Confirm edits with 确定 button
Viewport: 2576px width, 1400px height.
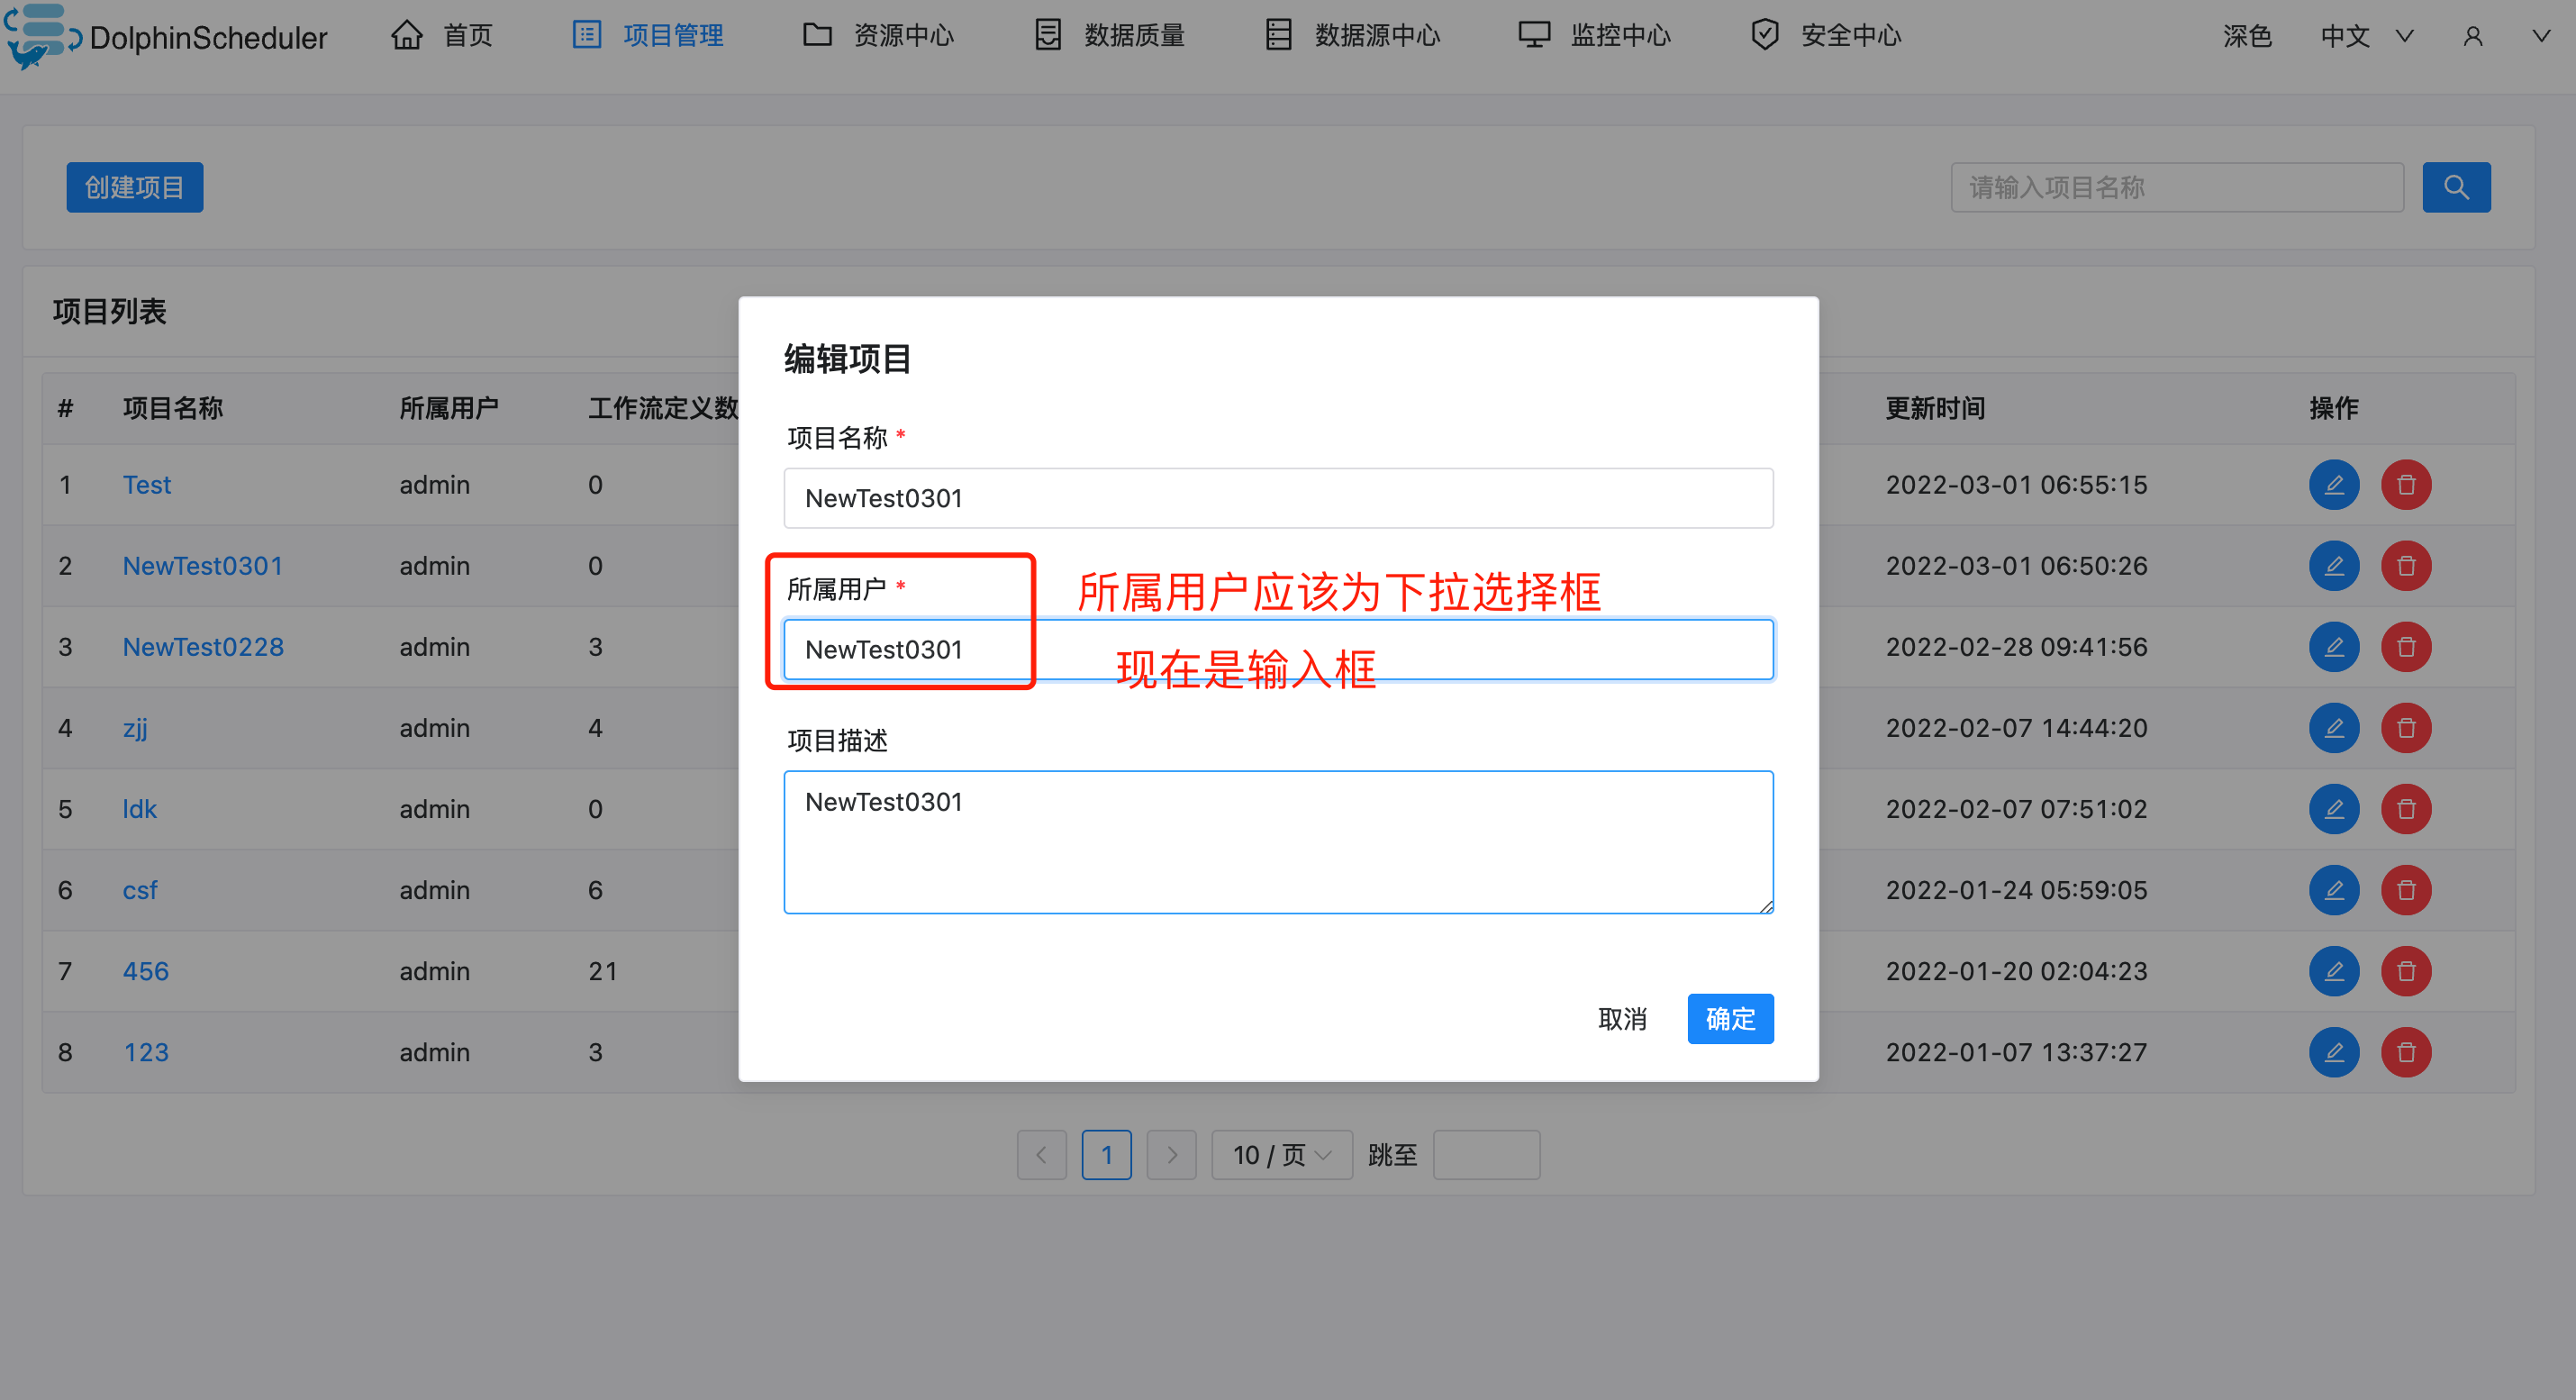(x=1730, y=1018)
